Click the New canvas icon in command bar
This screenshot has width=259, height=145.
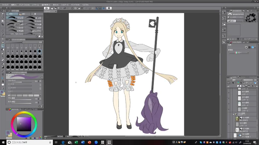pos(52,8)
